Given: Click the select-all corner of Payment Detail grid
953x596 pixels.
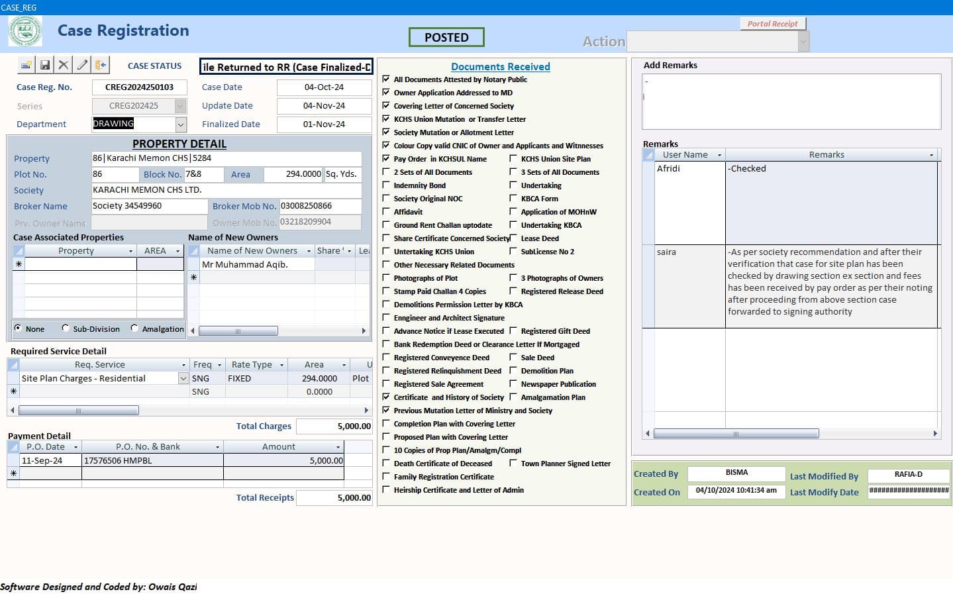Looking at the screenshot, I should pyautogui.click(x=13, y=447).
